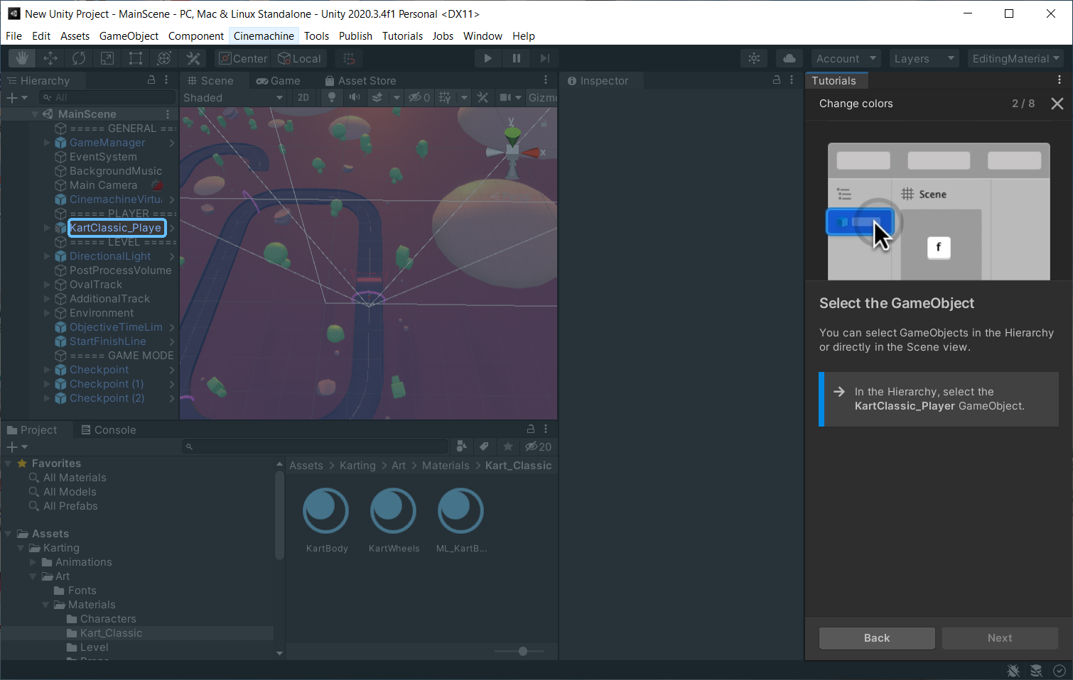This screenshot has height=680, width=1073.
Task: Select the KartBody material thumbnail
Action: pos(325,510)
